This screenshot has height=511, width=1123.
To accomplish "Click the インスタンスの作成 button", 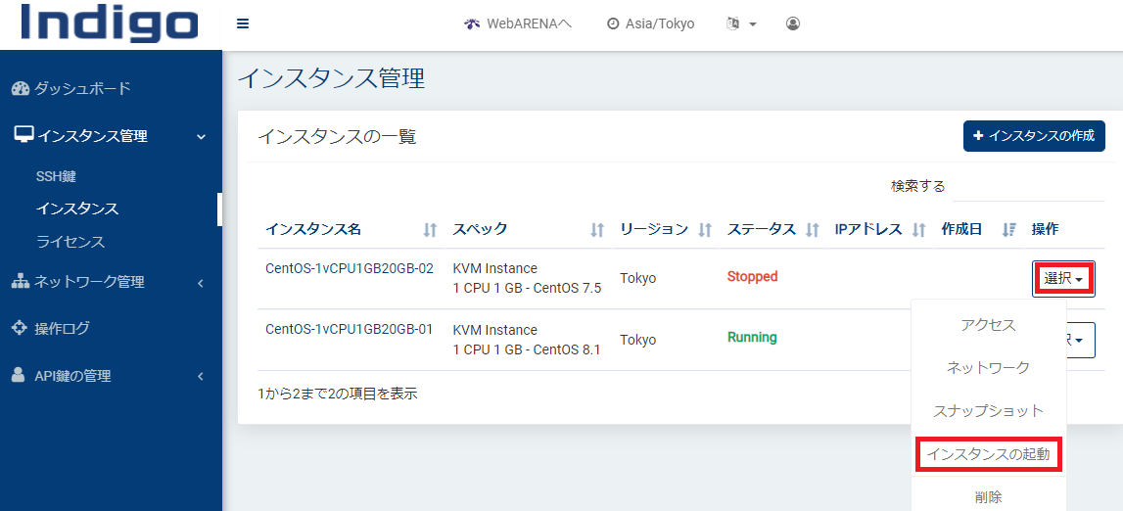I will (1034, 136).
